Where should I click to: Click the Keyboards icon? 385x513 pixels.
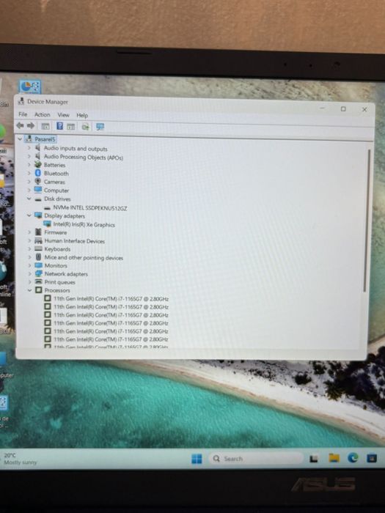(x=38, y=248)
